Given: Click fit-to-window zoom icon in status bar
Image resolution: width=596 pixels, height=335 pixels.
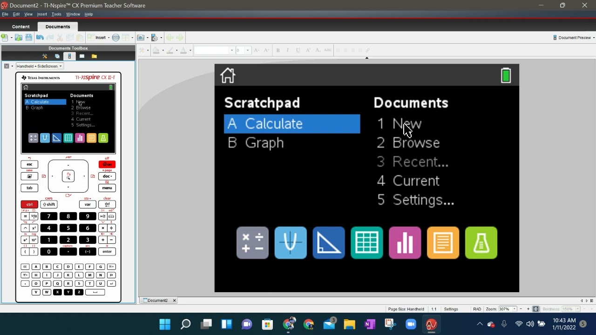Looking at the screenshot, I should tap(535, 309).
